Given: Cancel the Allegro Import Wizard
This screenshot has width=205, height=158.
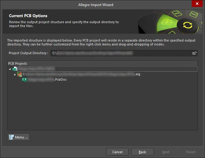Looking at the screenshot, I should [117, 152].
